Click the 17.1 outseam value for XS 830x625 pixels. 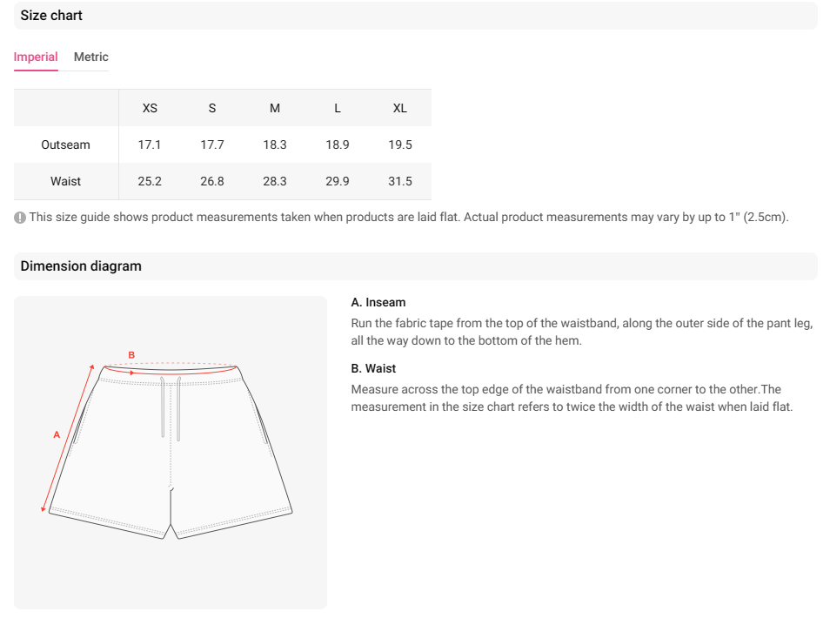point(150,144)
